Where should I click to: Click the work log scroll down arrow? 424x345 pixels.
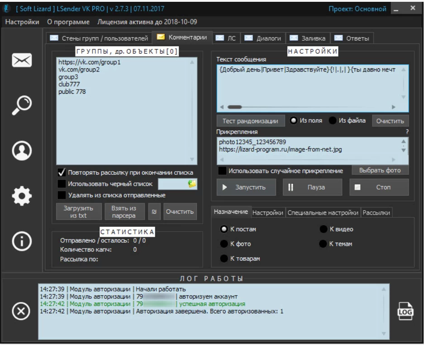[384, 334]
